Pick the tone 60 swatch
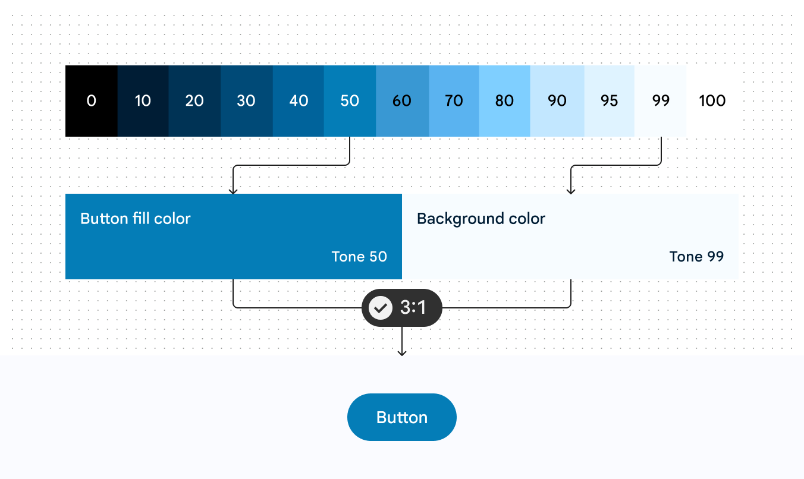 coord(403,101)
